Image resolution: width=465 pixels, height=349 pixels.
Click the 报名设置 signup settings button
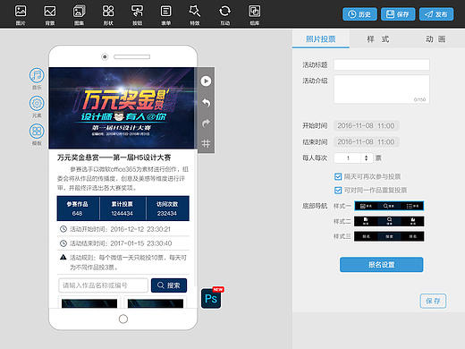coord(382,265)
